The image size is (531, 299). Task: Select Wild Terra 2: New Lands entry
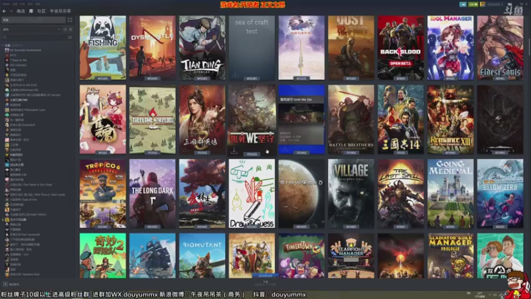35,195
